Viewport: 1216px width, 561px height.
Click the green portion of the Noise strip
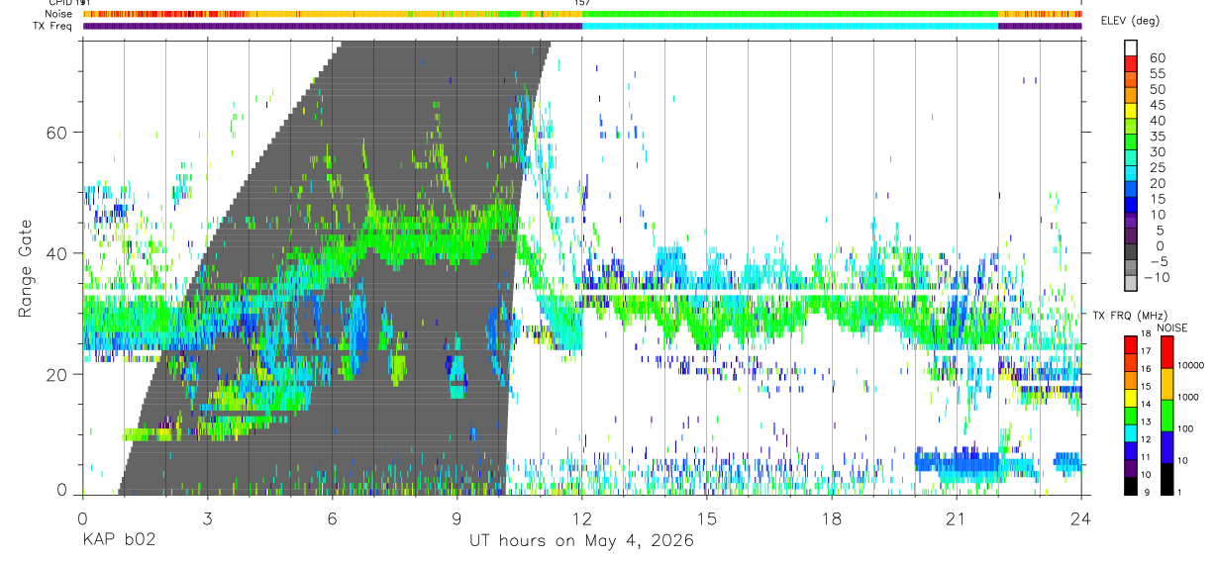pyautogui.click(x=789, y=14)
